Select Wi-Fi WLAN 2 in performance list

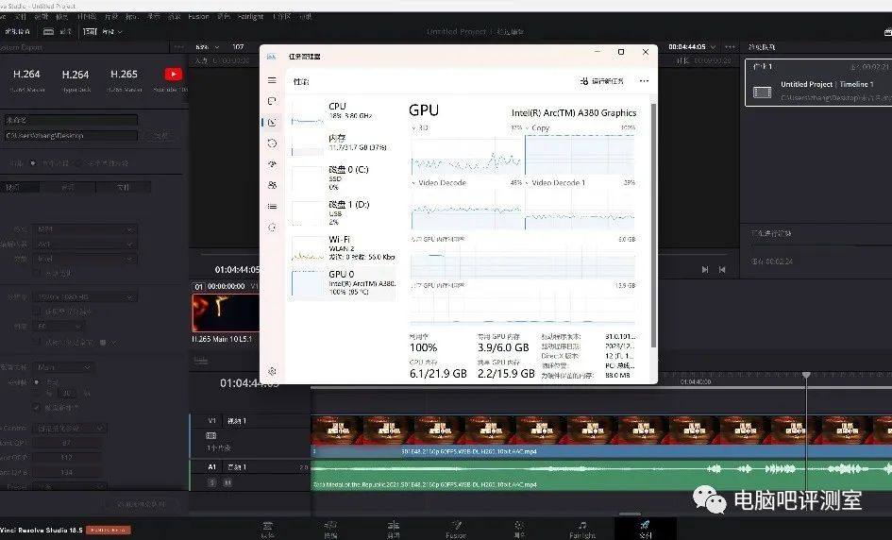coord(343,248)
